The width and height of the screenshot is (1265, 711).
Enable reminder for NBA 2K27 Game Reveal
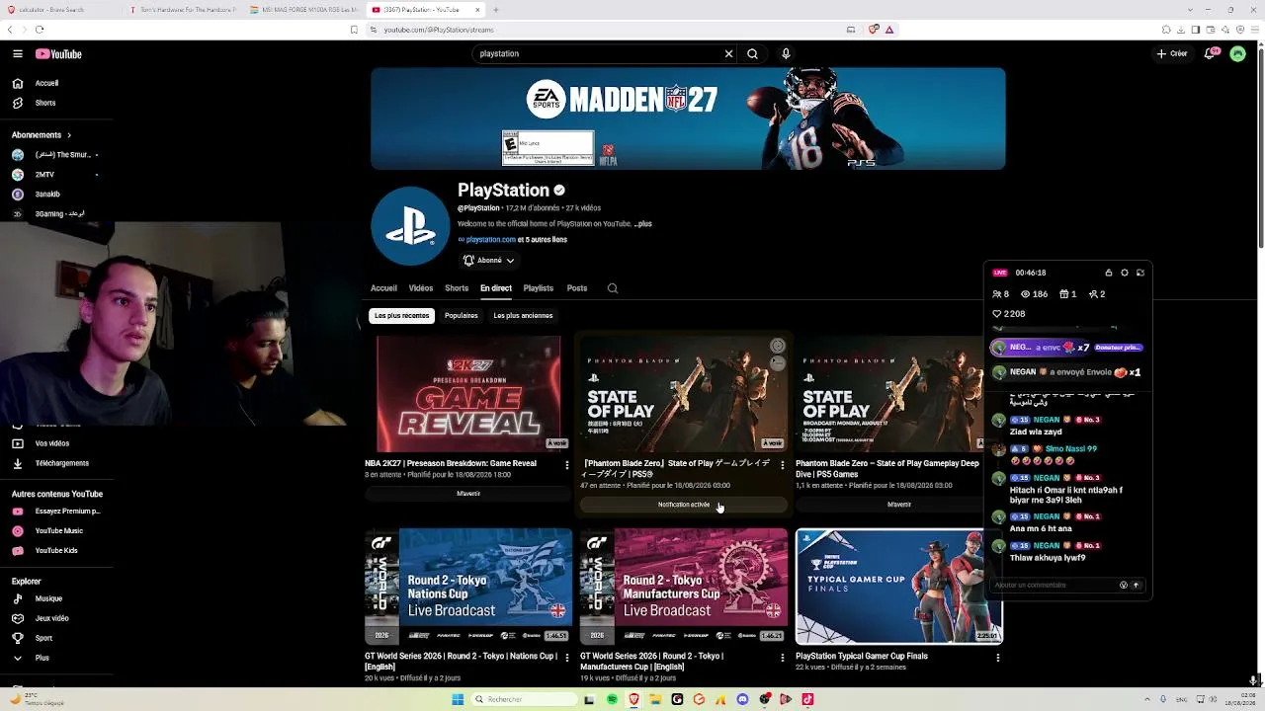468,494
